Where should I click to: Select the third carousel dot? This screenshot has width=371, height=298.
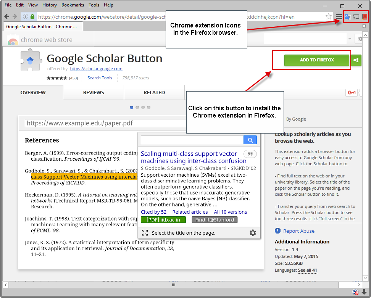[x=143, y=107]
